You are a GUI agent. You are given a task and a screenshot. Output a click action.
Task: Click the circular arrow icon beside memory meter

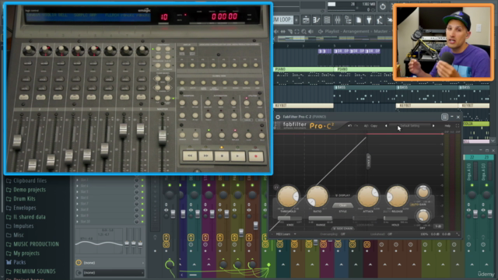pos(383,6)
